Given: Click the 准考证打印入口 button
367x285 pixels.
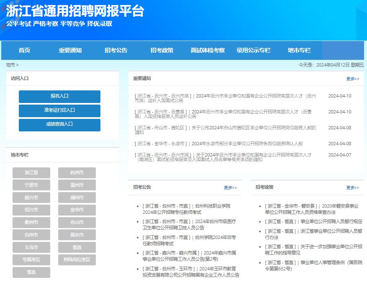Looking at the screenshot, I should (59, 111).
